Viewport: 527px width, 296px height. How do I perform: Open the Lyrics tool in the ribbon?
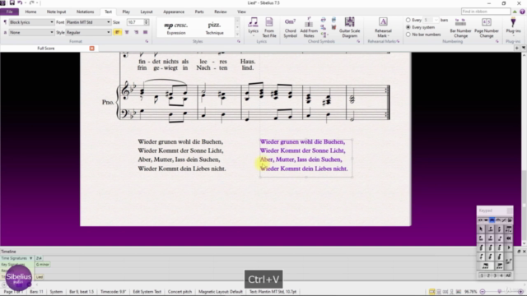(x=253, y=26)
